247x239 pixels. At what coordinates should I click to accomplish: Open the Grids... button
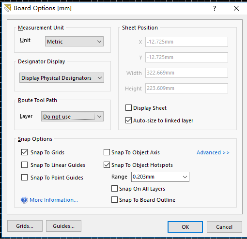[25, 226]
